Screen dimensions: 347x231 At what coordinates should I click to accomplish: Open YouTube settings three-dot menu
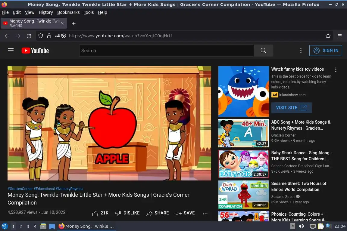pos(301,51)
